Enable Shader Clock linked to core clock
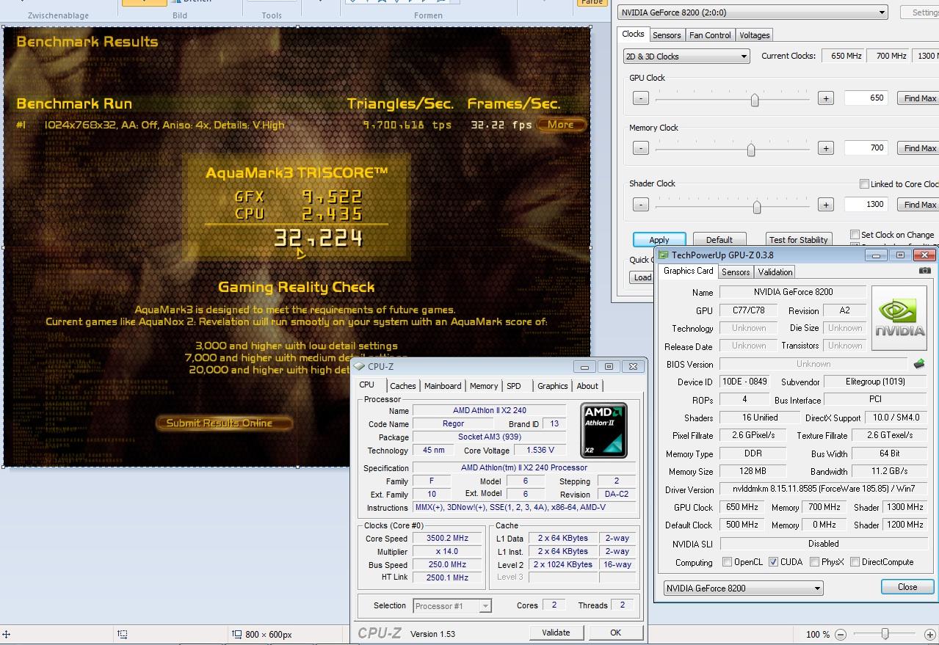The height and width of the screenshot is (645, 939). tap(864, 184)
